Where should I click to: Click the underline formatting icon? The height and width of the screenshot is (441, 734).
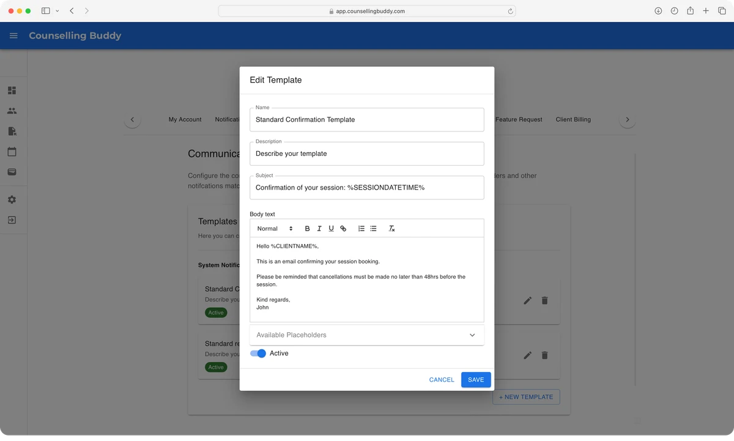(x=331, y=229)
